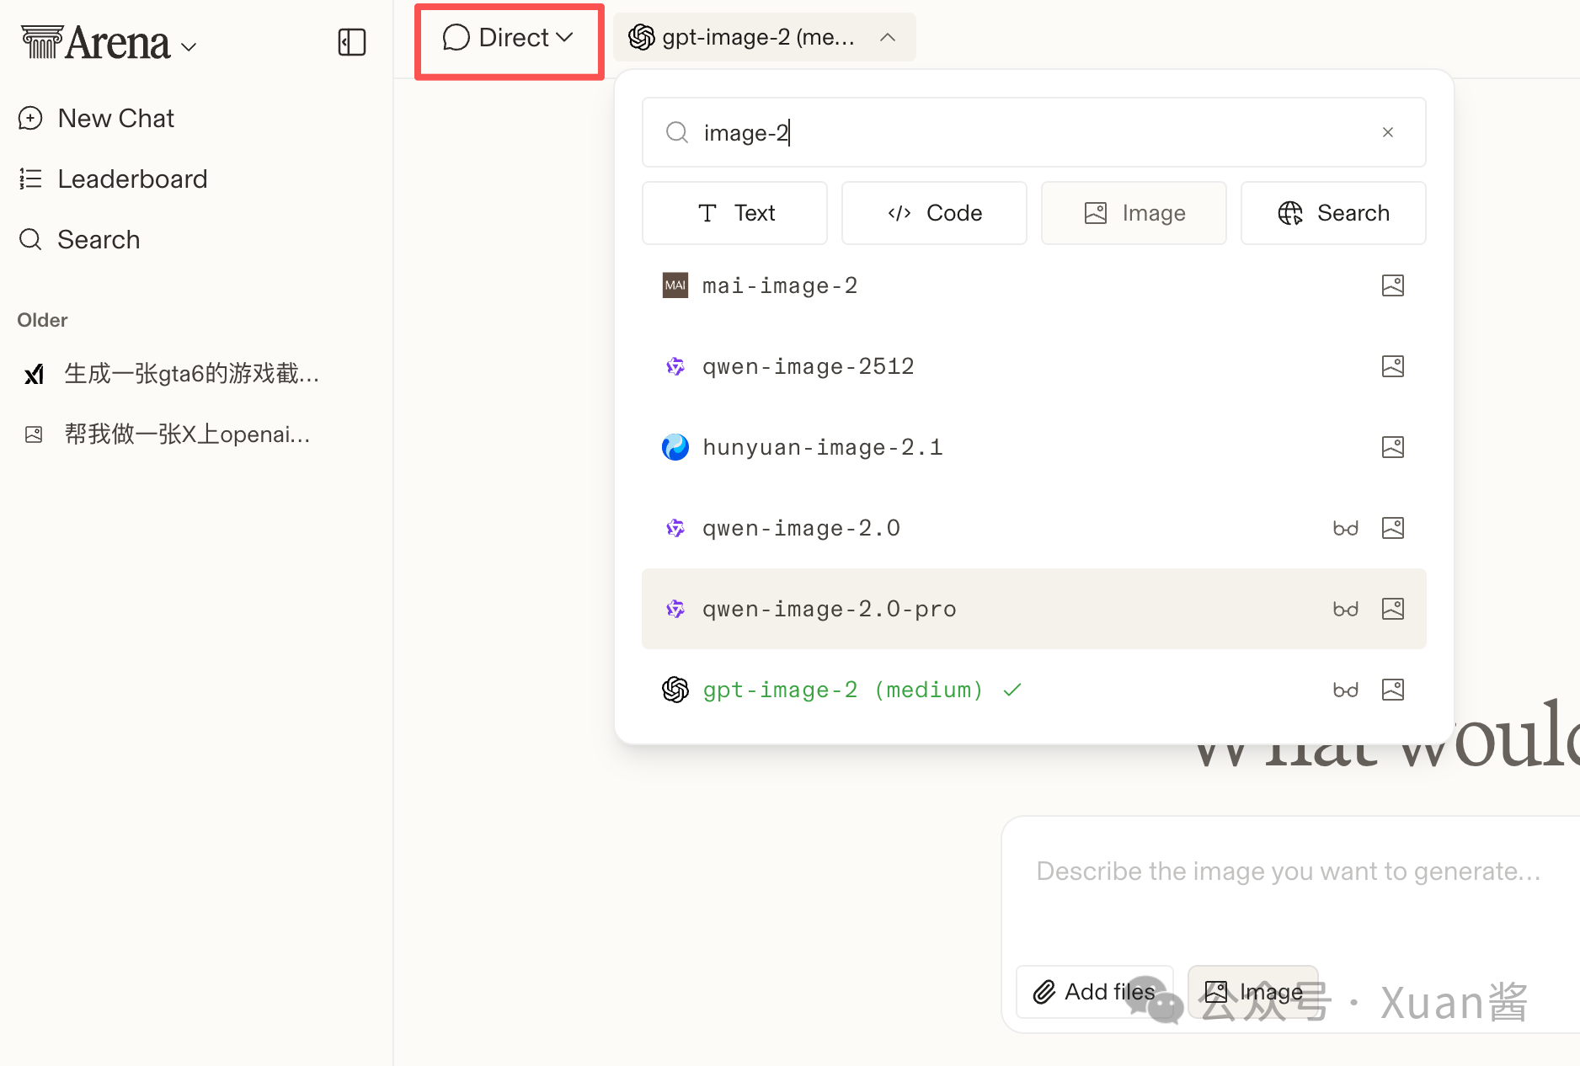Toggle the Image mode button in prompt box
This screenshot has height=1066, width=1580.
click(1253, 992)
